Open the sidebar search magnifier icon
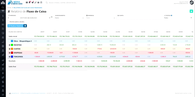This screenshot has width=195, height=97. point(3,7)
